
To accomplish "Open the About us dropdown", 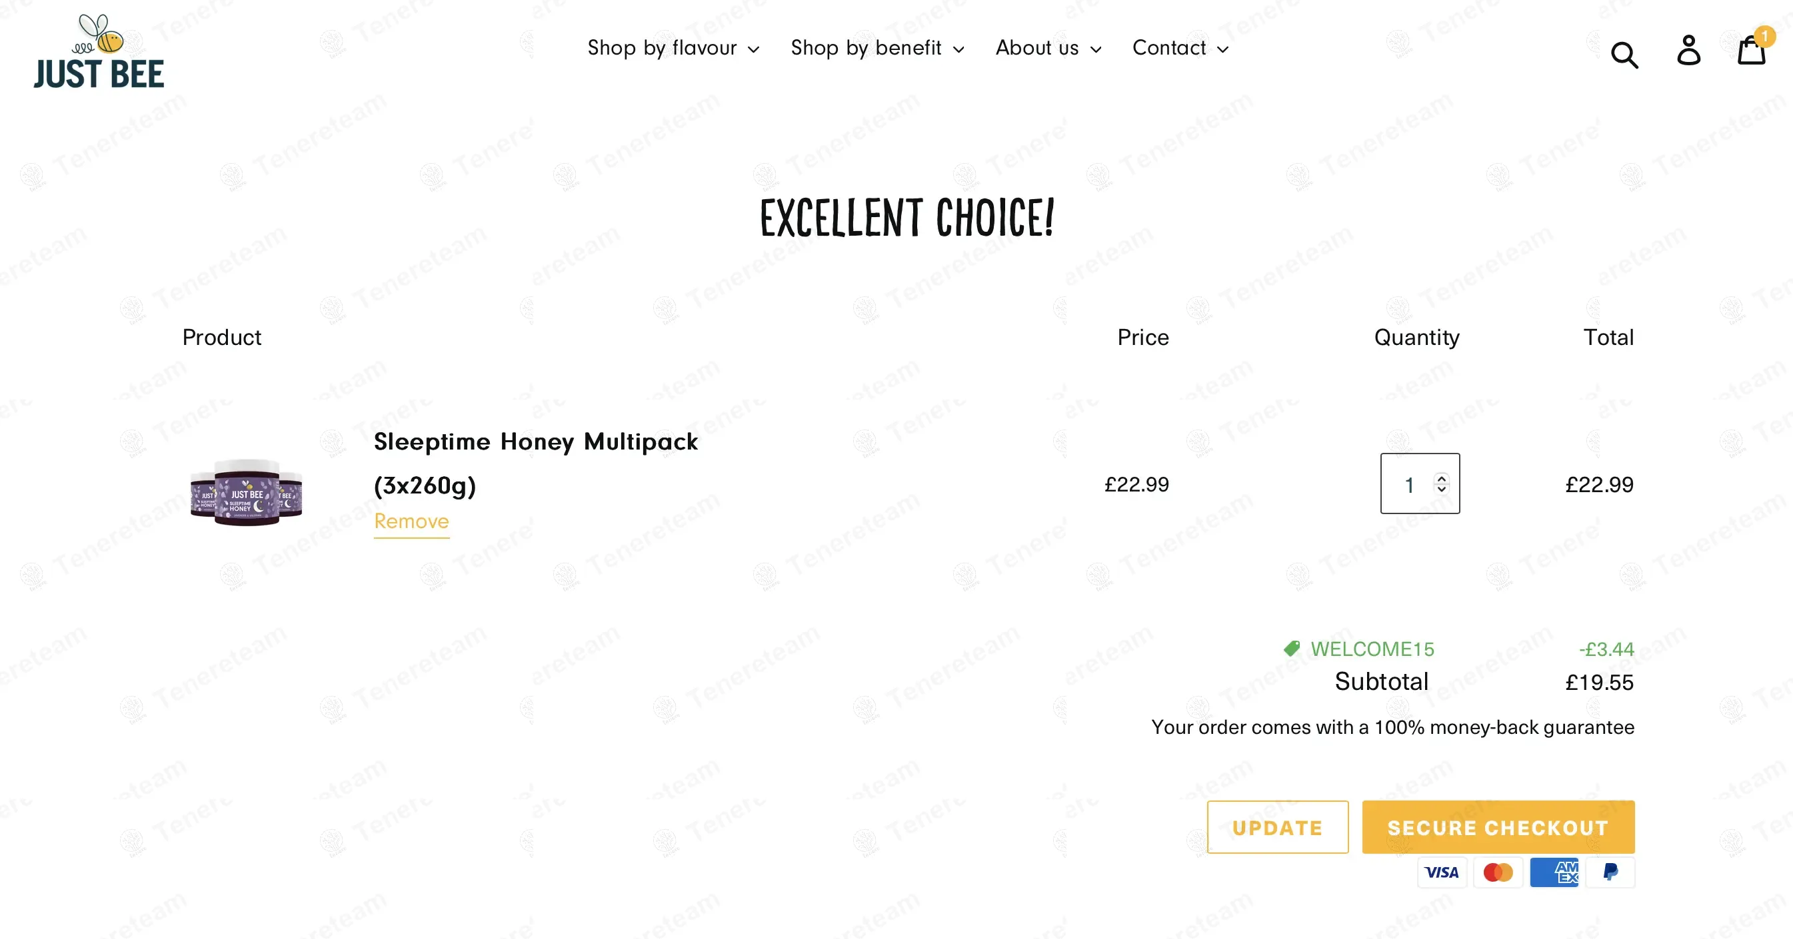I will tap(1048, 48).
